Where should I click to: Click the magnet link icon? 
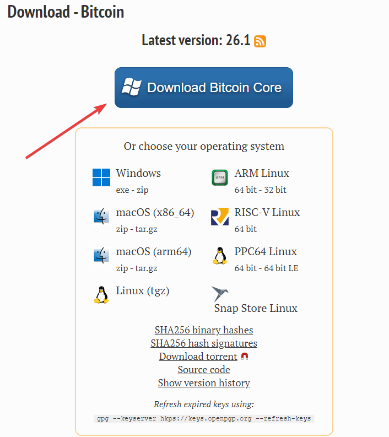click(x=245, y=357)
